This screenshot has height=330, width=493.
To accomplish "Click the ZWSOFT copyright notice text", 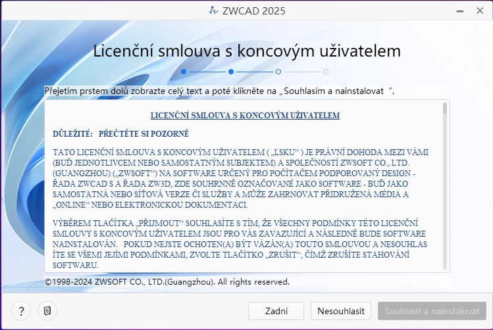I will click(167, 282).
